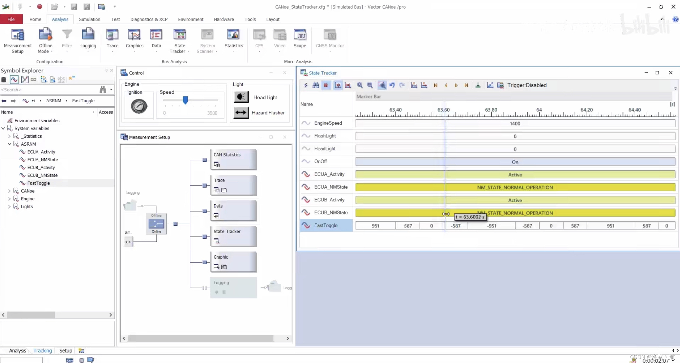Select ECUB_NMState in Symbol Explorer
Image resolution: width=680 pixels, height=363 pixels.
tap(42, 175)
